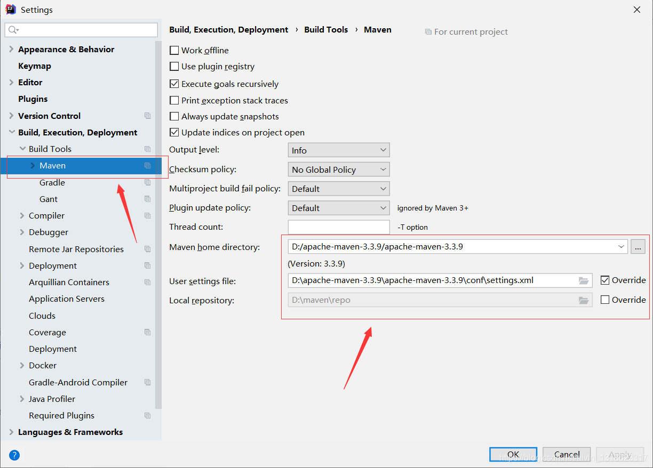Click the User settings file path field

point(440,280)
